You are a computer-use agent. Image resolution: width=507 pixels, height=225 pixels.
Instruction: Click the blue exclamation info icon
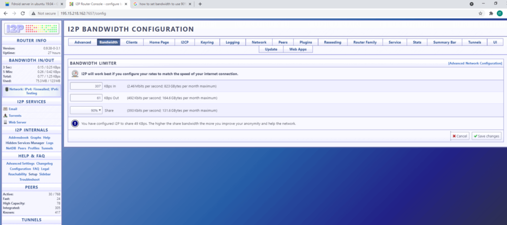75,123
